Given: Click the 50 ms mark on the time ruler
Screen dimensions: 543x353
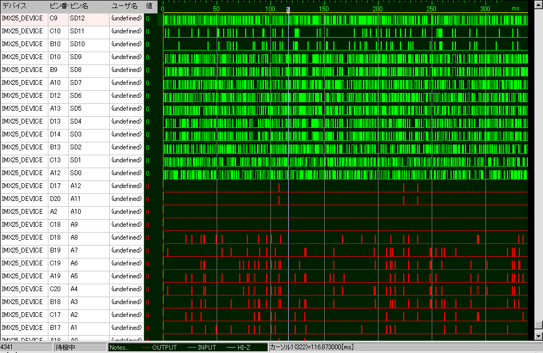Looking at the screenshot, I should pyautogui.click(x=217, y=9).
